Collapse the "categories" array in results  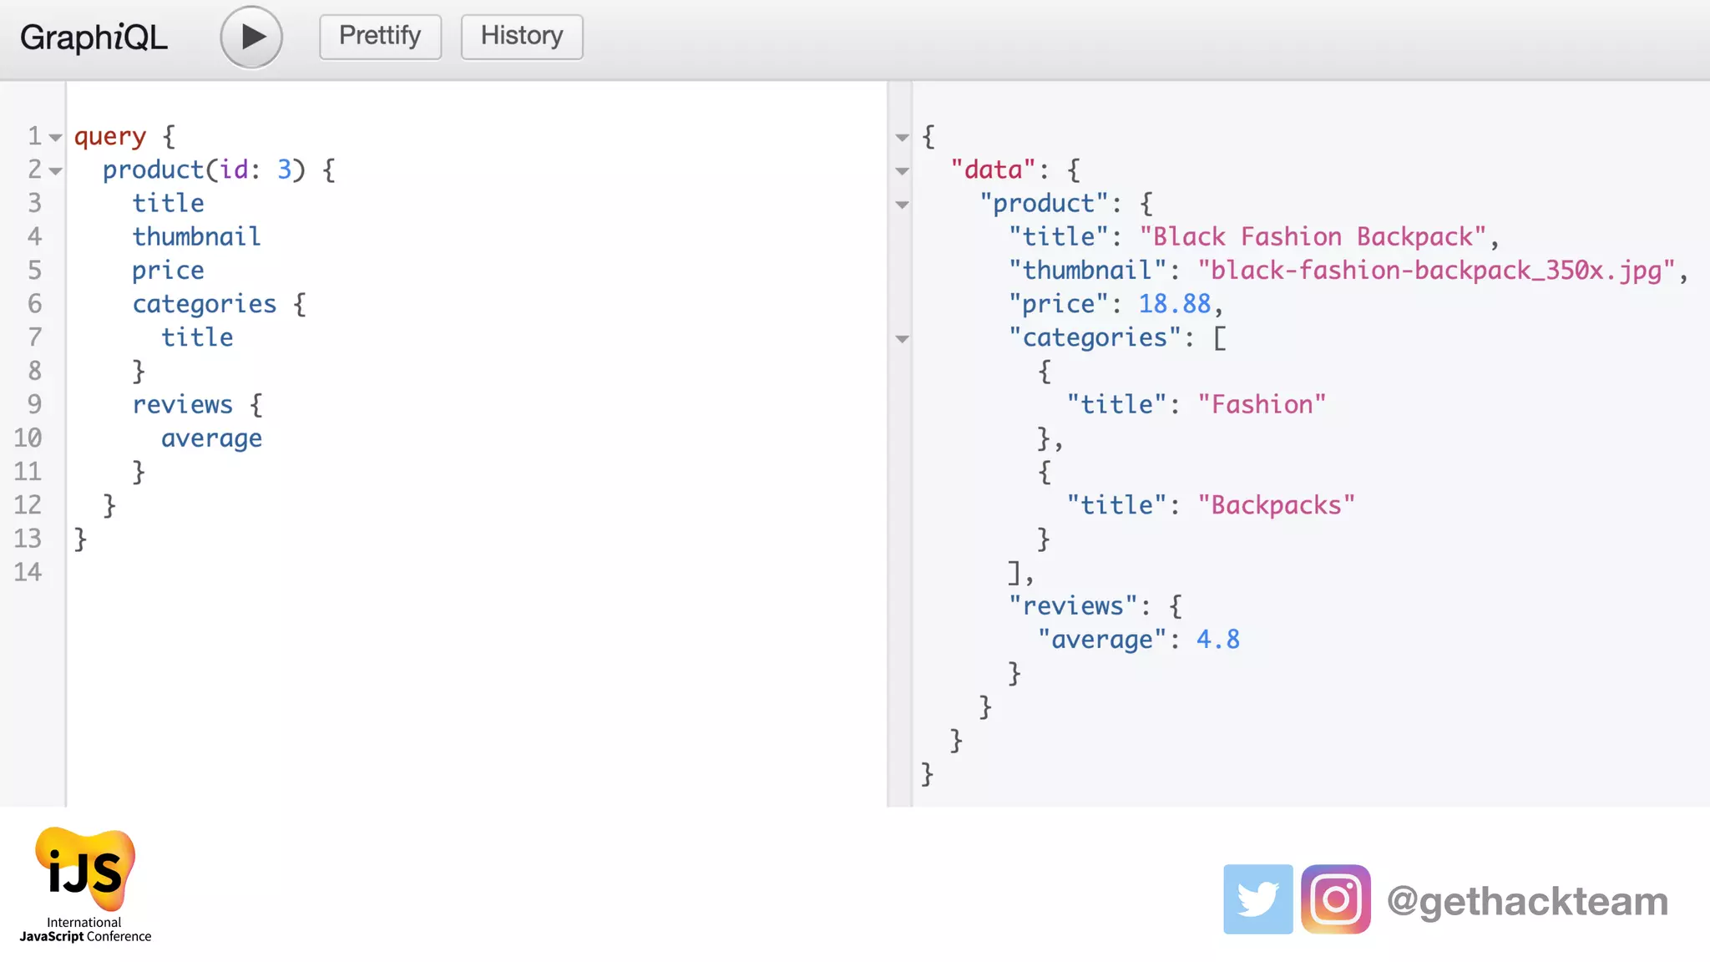pos(902,339)
